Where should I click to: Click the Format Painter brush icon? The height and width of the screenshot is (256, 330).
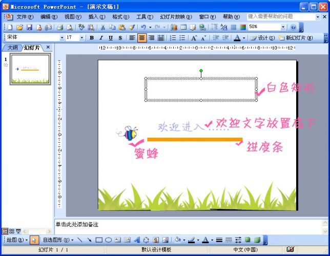click(132, 27)
